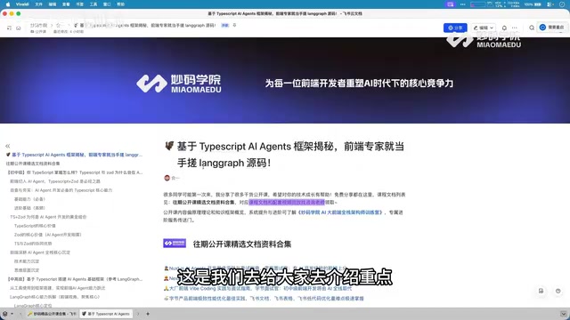Select outline item 【初中级】TypeScript 掌握怎么样

tap(75, 172)
